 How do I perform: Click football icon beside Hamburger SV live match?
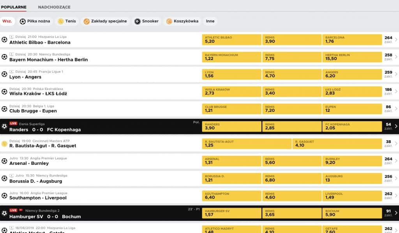[x=4, y=213]
